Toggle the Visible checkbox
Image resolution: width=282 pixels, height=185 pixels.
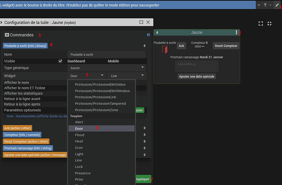pos(60,61)
